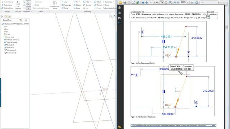The image size is (230, 129).
Task: Click the email envelope icon in PDF viewer
Action: pyautogui.click(x=133, y=3)
